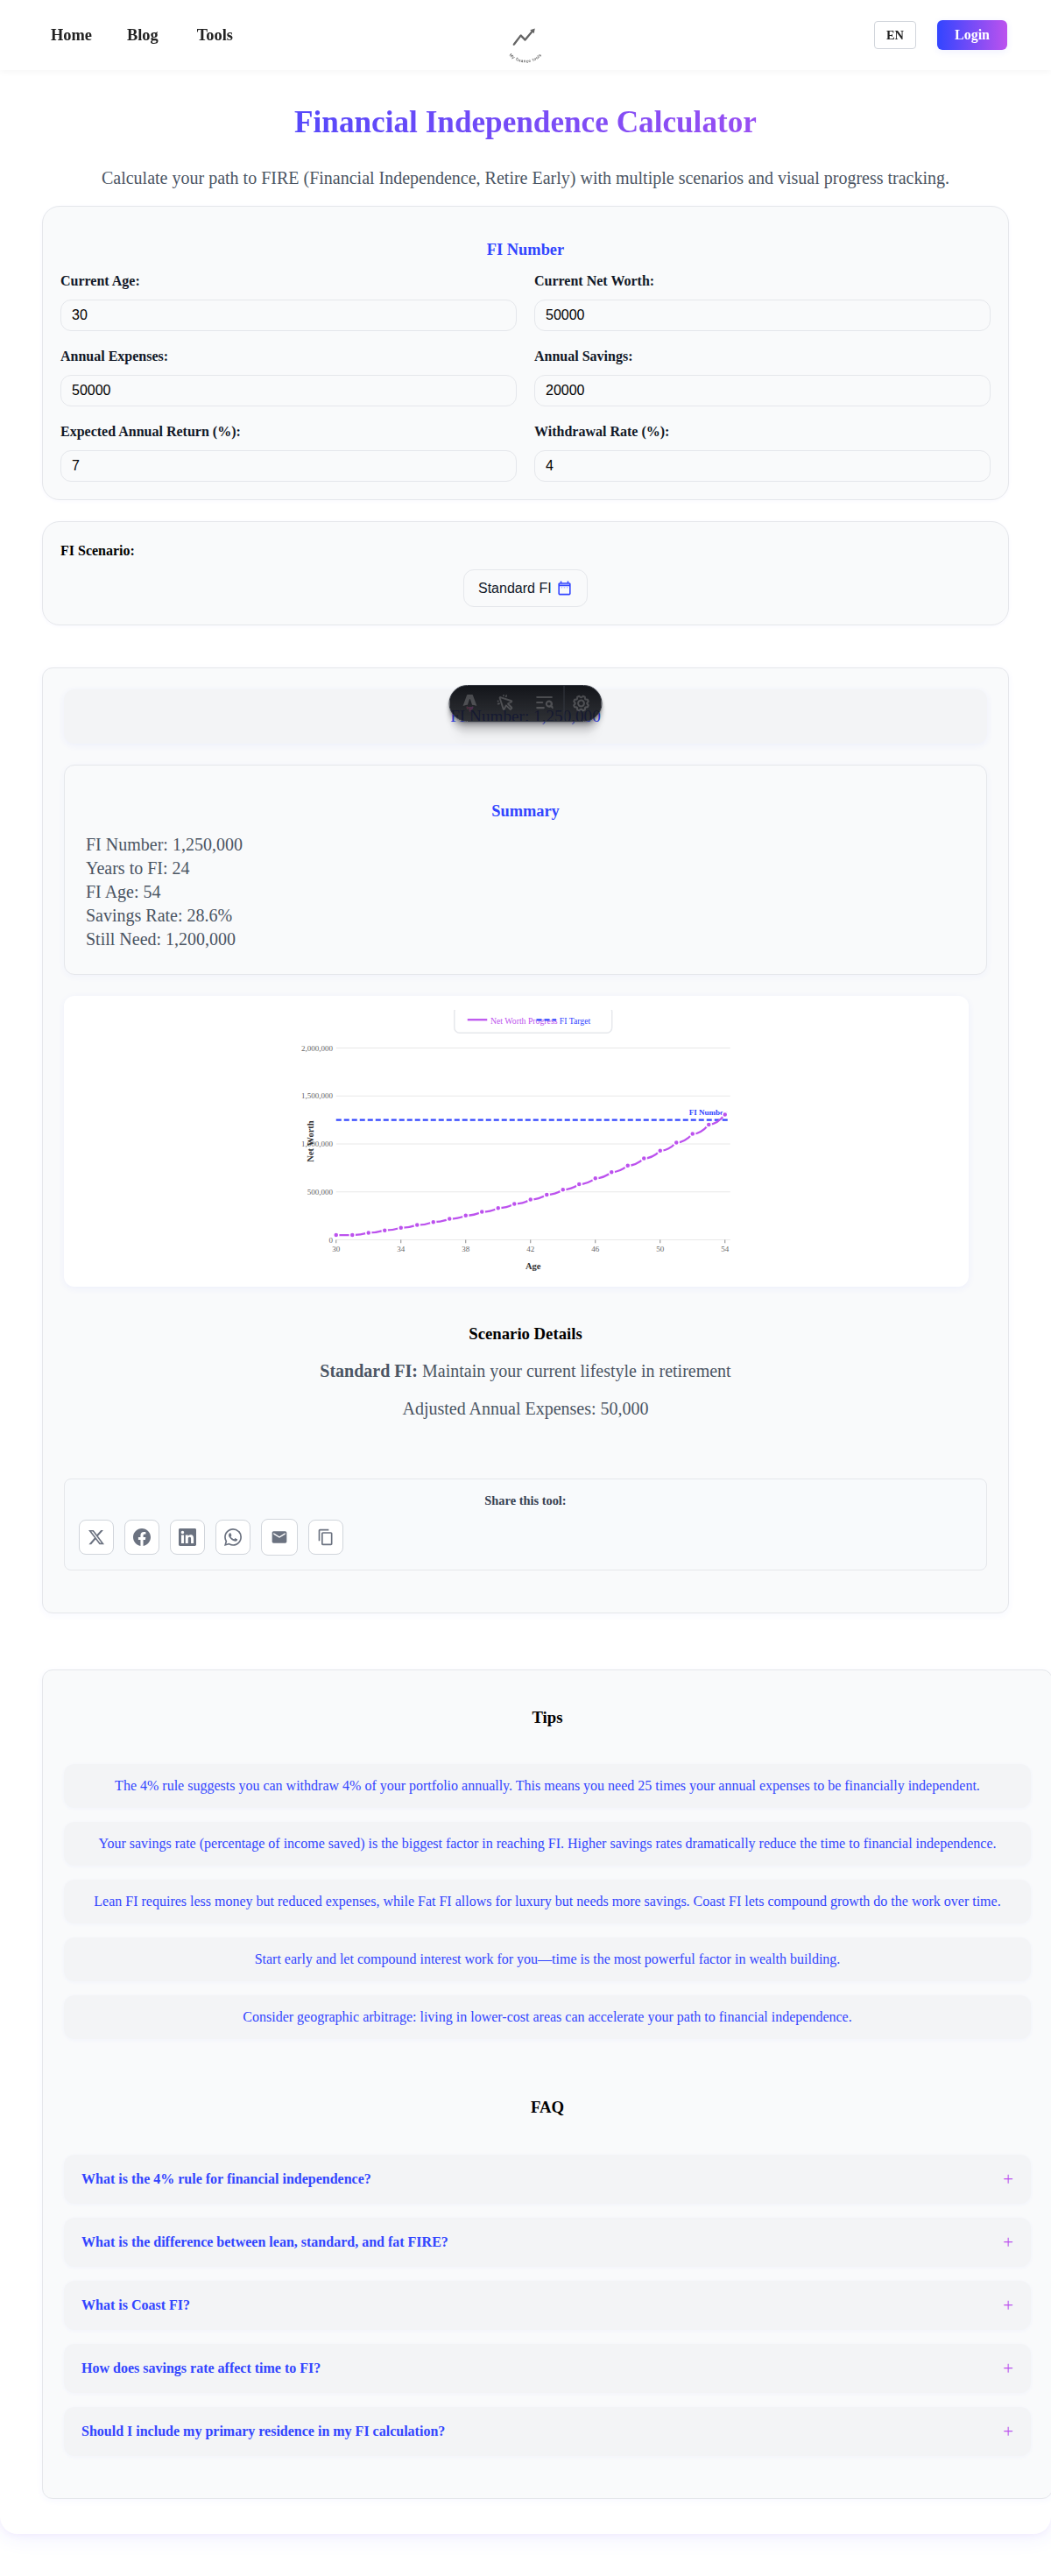Share the tool on X (Twitter)
Screen dimensions: 1051x2576
tap(96, 1537)
